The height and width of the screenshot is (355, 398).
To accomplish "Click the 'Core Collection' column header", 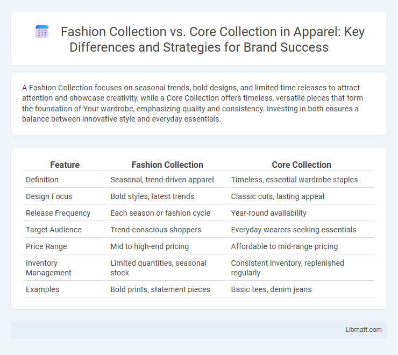I will point(301,165).
